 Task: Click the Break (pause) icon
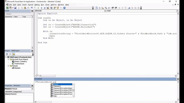coord(41,8)
